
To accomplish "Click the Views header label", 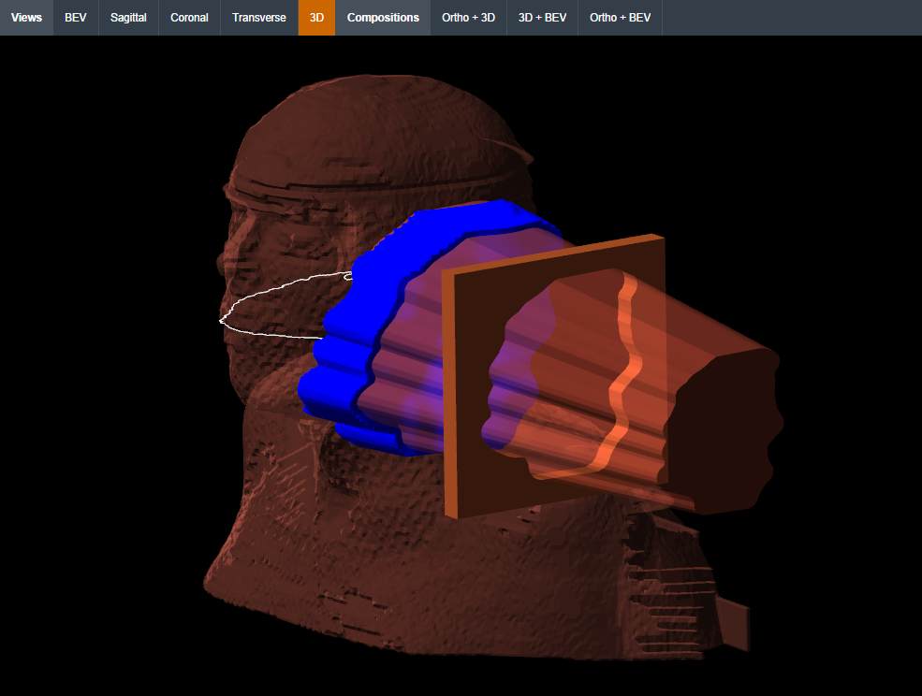I will (26, 18).
